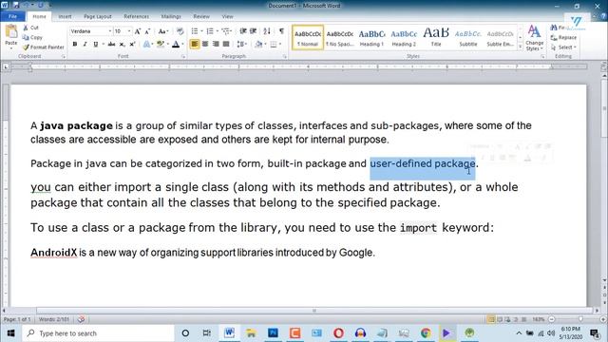Image resolution: width=608 pixels, height=342 pixels.
Task: Open the Change Styles dropdown
Action: coord(534,38)
